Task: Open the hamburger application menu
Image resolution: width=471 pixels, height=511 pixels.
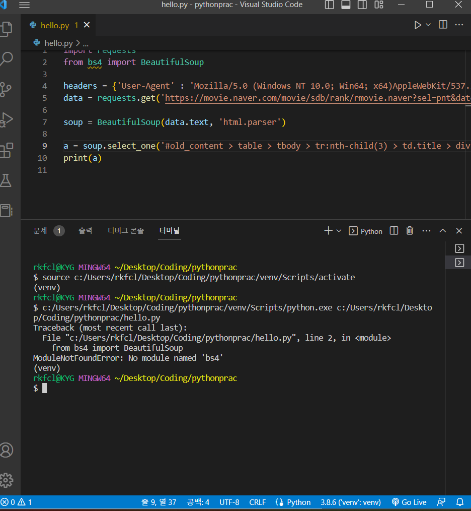Action: coord(25,5)
